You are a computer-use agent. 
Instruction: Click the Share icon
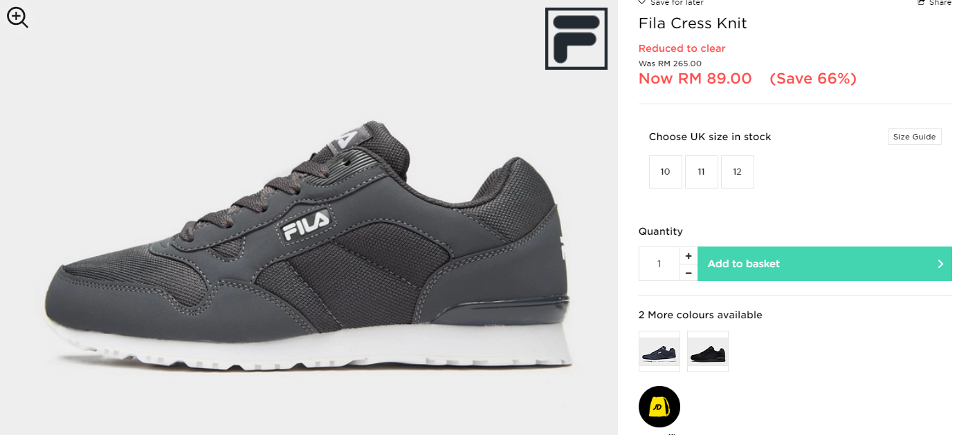pyautogui.click(x=921, y=3)
